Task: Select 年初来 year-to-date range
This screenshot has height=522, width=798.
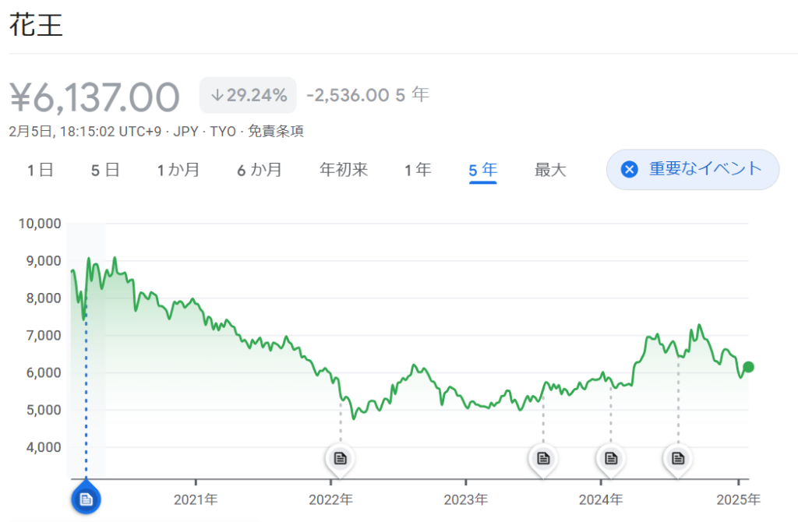Action: 344,170
